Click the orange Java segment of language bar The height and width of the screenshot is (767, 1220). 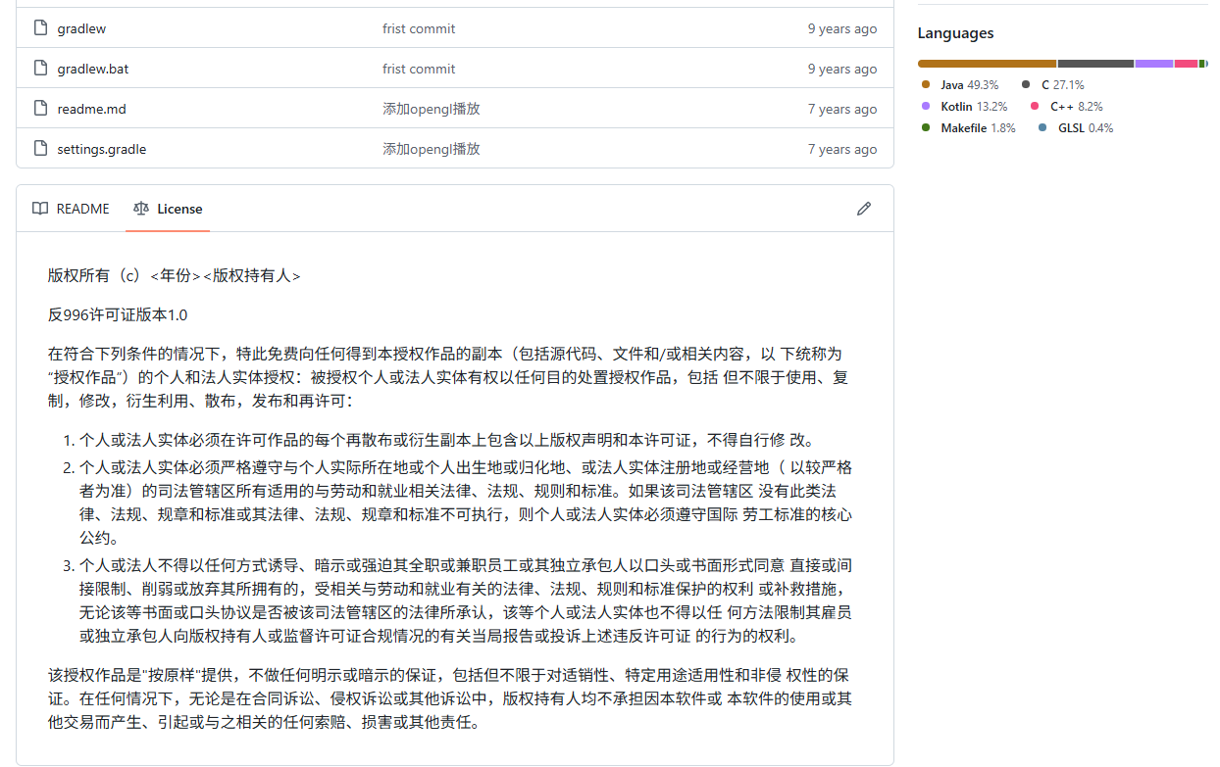pyautogui.click(x=987, y=64)
